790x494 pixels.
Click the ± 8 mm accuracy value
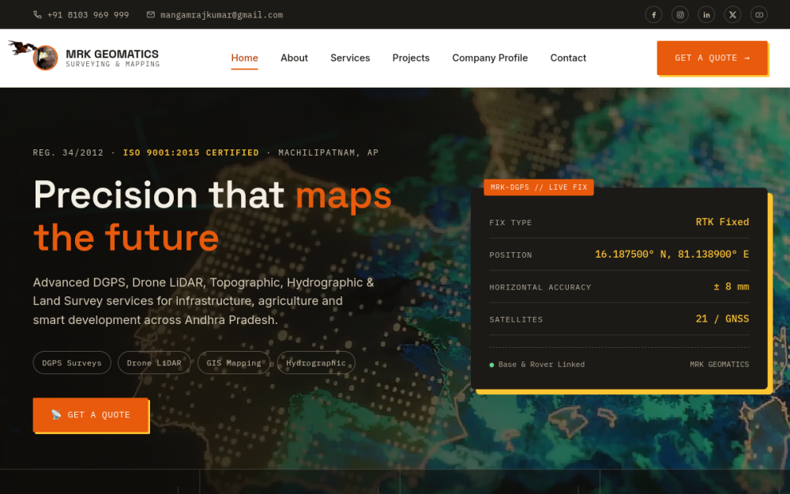(x=731, y=287)
